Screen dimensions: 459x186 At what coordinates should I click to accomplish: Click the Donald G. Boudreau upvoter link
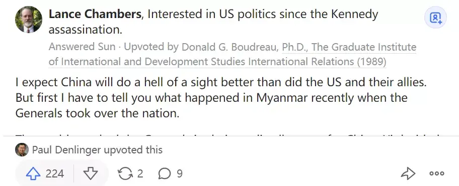click(230, 47)
